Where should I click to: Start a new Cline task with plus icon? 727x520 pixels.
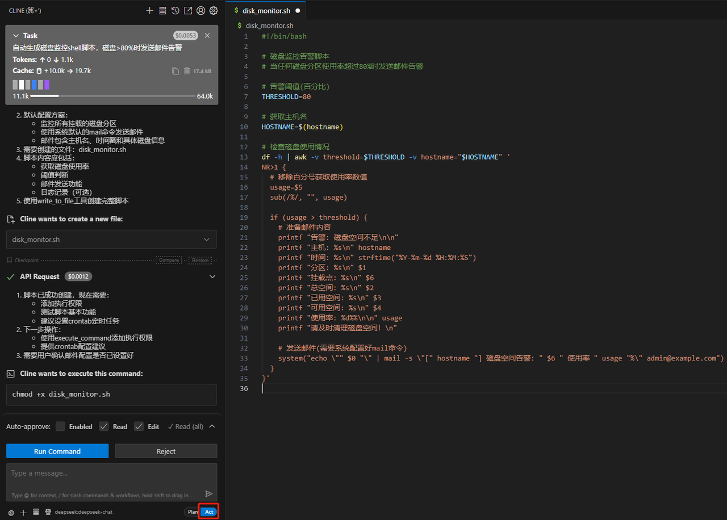tap(149, 10)
